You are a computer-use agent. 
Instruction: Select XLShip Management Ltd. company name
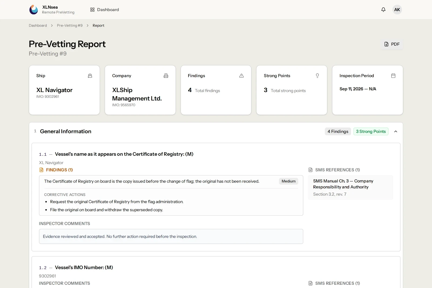[137, 94]
